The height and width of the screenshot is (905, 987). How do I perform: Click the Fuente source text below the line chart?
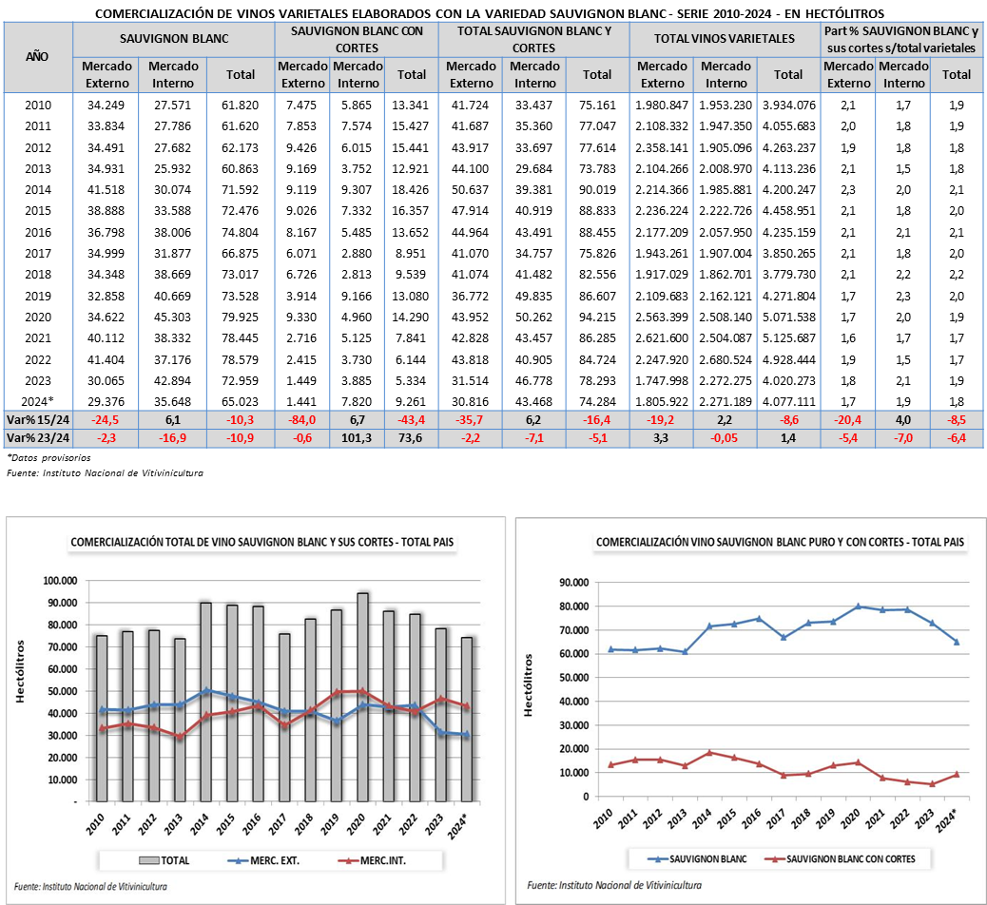pyautogui.click(x=614, y=885)
